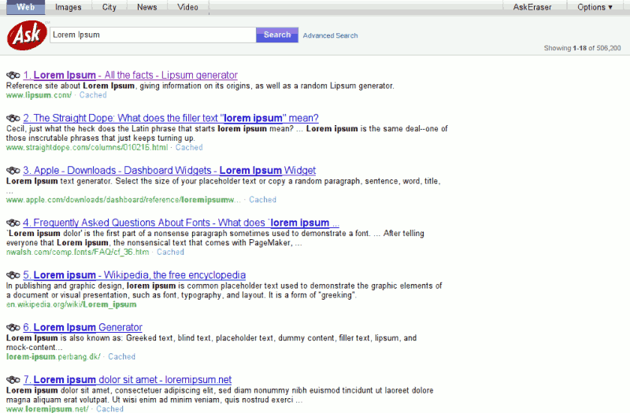Click the en.wikipedia.org/wiki/Lorem_ipsum URL text

coord(72,304)
